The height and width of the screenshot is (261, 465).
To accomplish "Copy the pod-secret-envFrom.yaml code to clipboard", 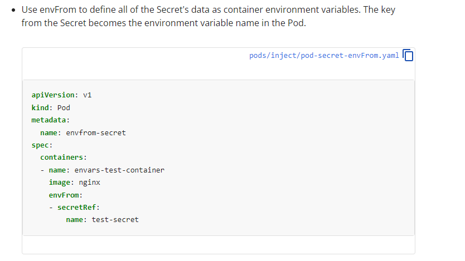I will [408, 56].
